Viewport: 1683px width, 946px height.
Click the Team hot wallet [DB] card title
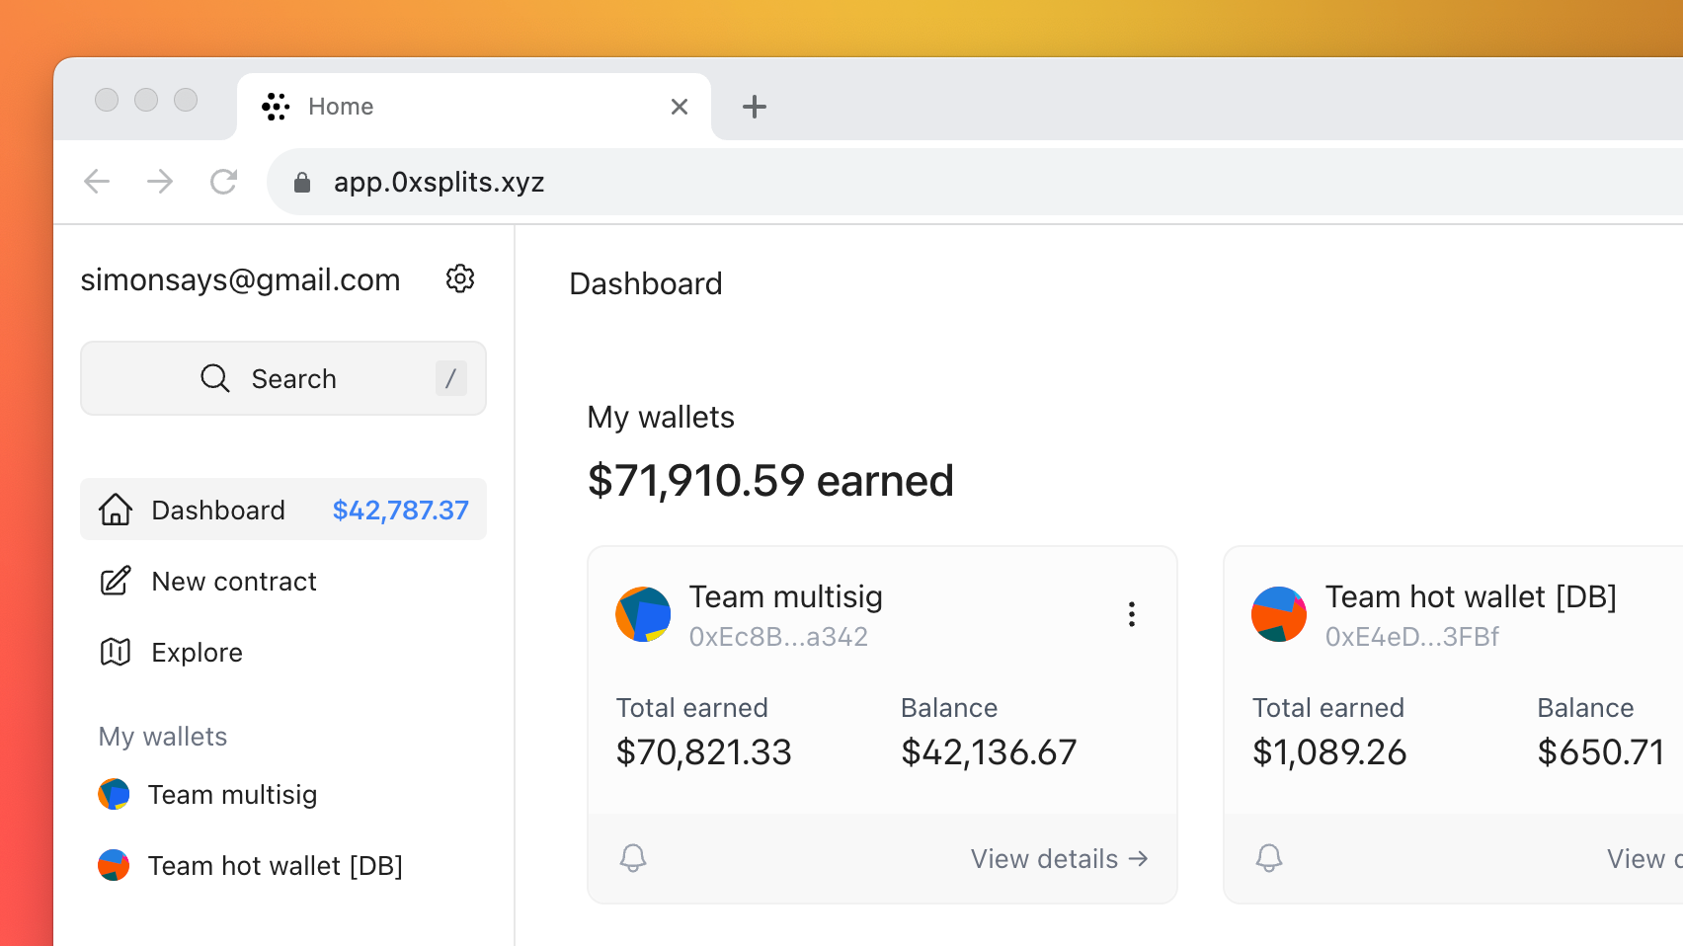(1471, 596)
